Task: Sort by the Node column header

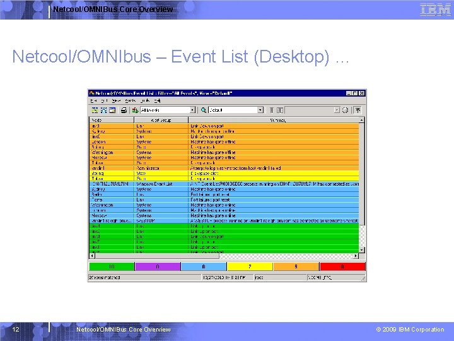Action: [x=112, y=120]
